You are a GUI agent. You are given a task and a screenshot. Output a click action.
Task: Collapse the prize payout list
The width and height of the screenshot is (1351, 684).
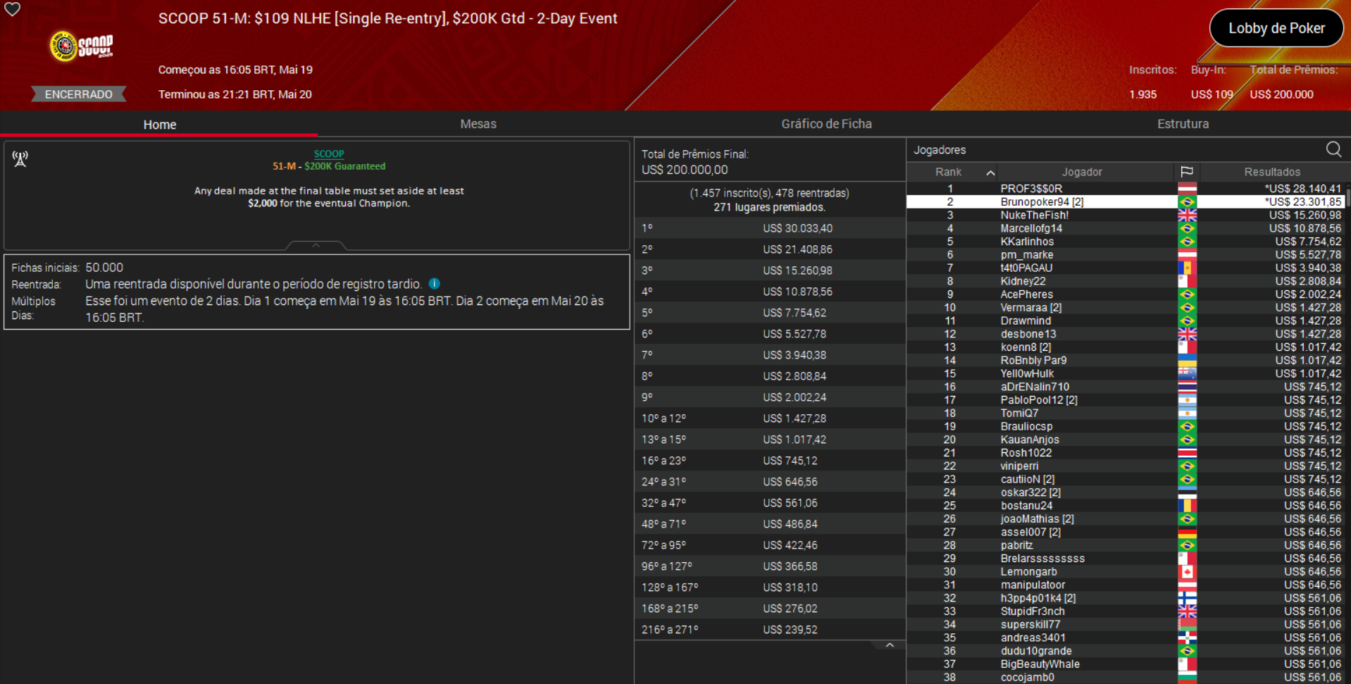(890, 645)
